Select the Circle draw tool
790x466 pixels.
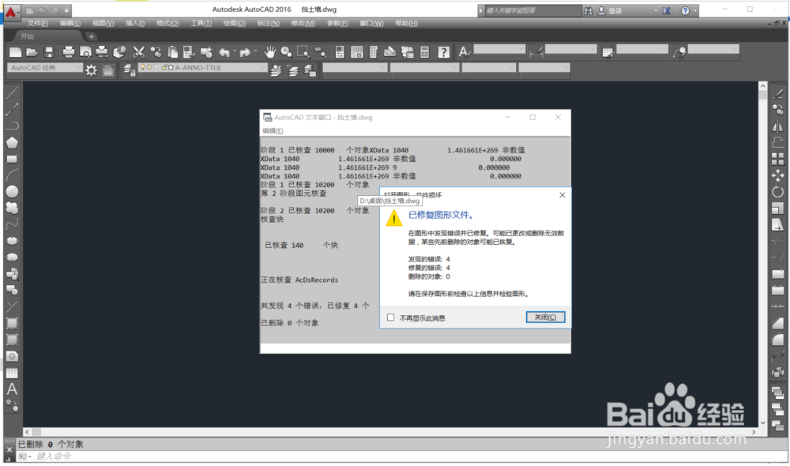pyautogui.click(x=12, y=191)
